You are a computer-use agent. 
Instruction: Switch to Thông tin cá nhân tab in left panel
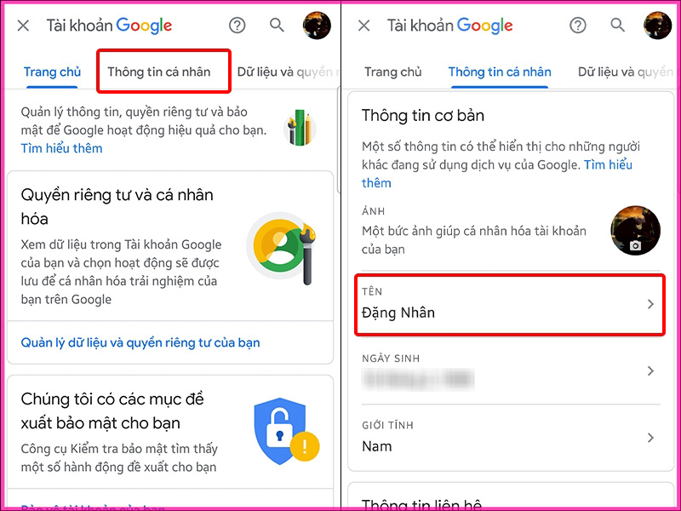[x=159, y=72]
